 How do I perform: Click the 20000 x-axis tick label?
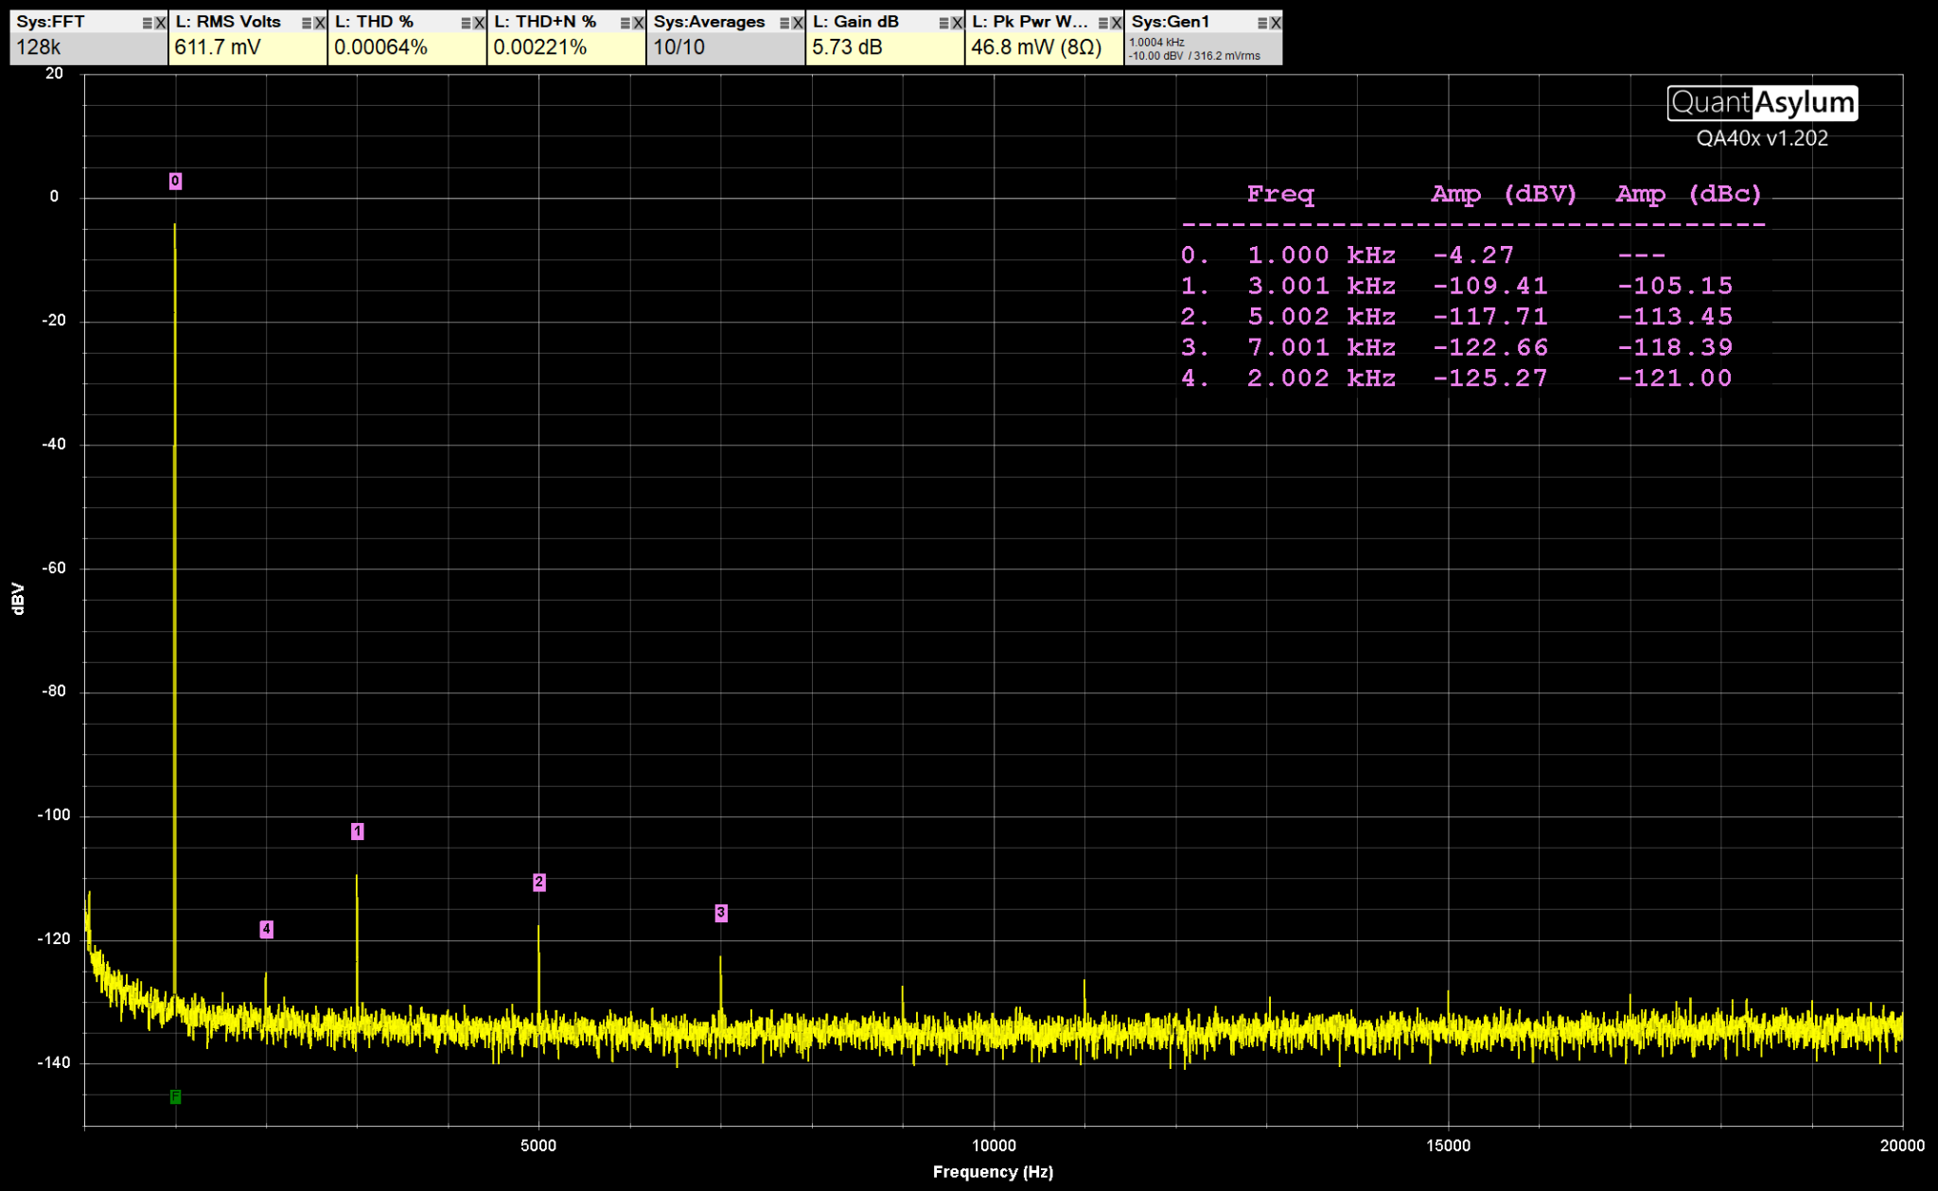point(1902,1146)
